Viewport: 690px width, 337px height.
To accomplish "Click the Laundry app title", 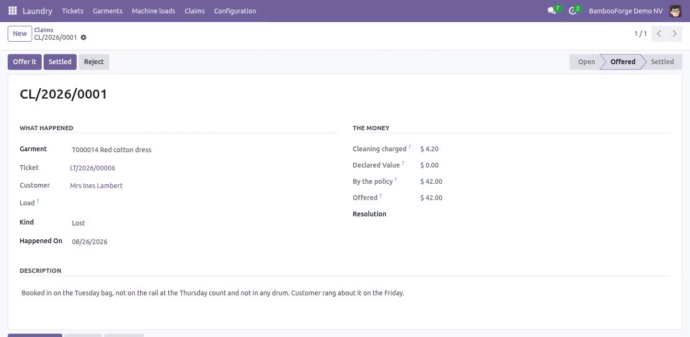I will (37, 11).
